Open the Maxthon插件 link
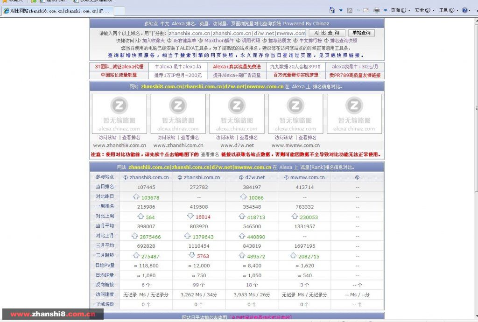 pyautogui.click(x=218, y=41)
